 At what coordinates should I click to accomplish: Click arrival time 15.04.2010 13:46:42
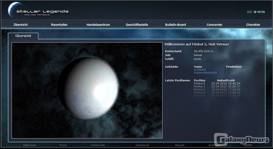(226, 93)
